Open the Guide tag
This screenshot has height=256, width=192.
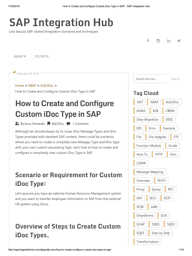172,146
